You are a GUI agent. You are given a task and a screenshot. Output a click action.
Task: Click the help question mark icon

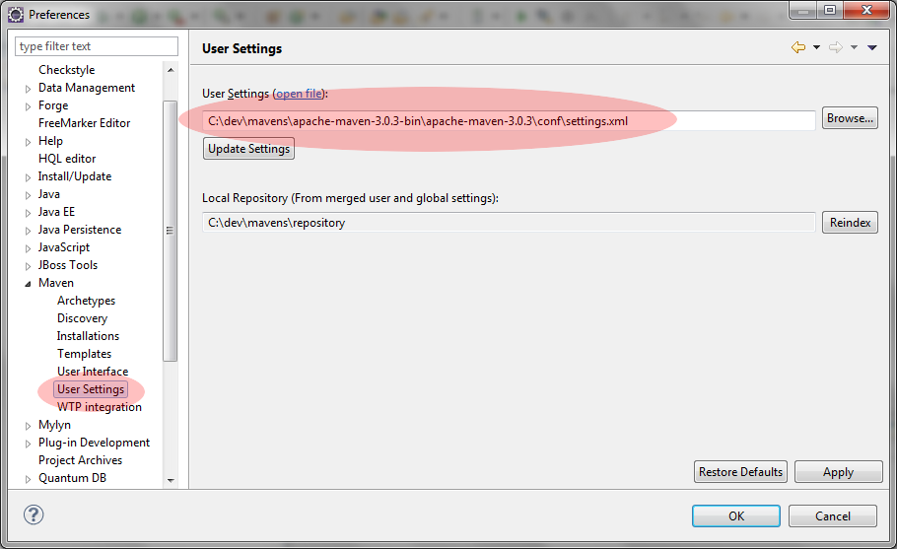coord(34,515)
